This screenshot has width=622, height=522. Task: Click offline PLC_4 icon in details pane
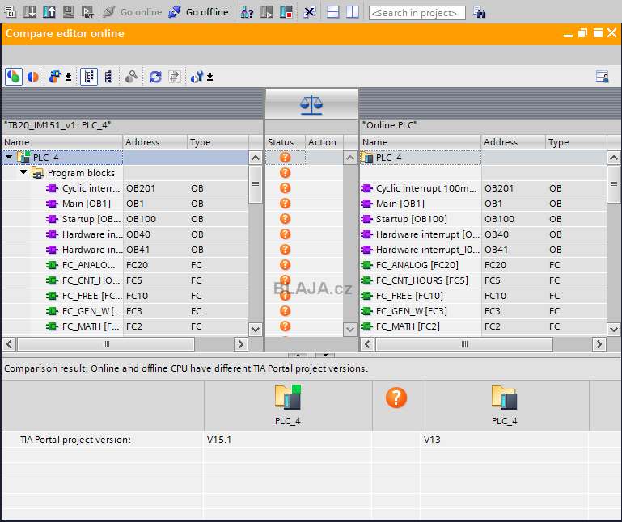288,397
